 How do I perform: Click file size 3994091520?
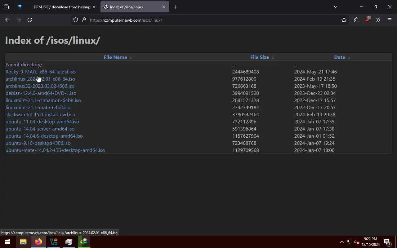click(246, 93)
